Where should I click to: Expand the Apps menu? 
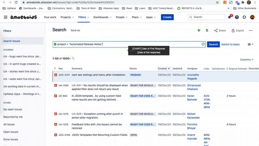click(151, 17)
